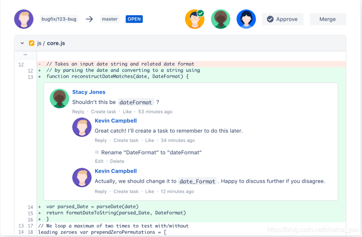Reply to Stacy Jones's comment
The width and height of the screenshot is (362, 237).
(78, 112)
